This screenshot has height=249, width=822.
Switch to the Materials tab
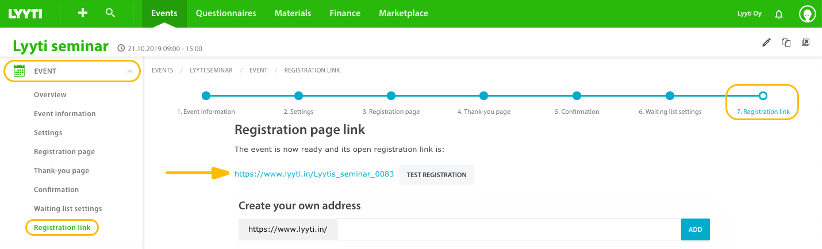[293, 13]
